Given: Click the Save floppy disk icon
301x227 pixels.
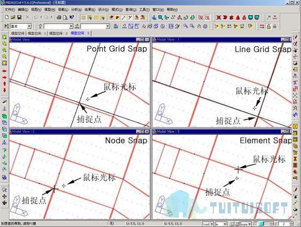Looking at the screenshot, I should (x=19, y=17).
